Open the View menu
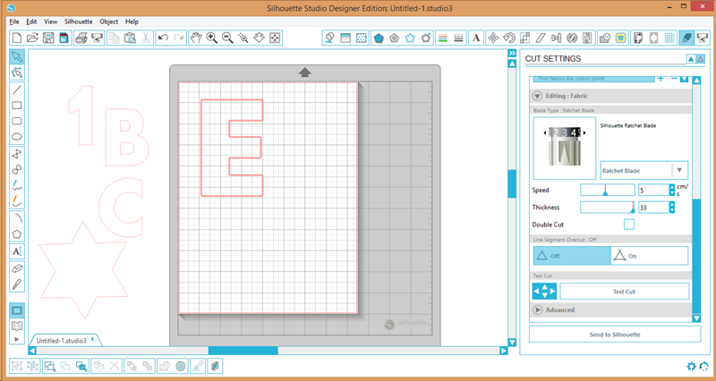Image resolution: width=716 pixels, height=381 pixels. (x=51, y=21)
